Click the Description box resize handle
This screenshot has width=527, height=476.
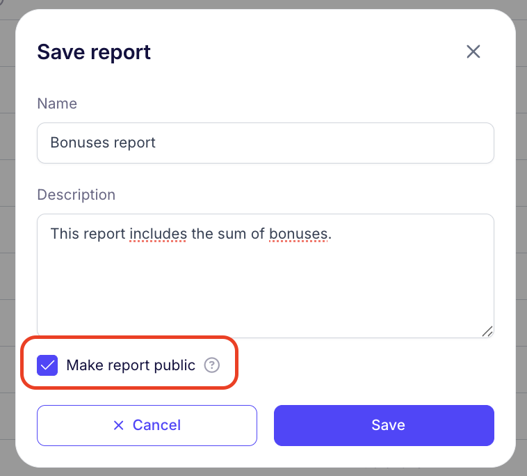point(488,332)
